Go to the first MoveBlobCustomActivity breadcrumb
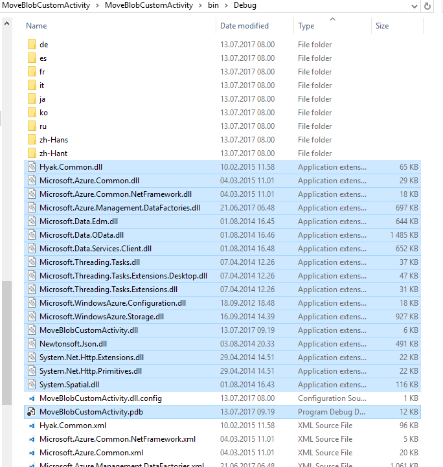The width and height of the screenshot is (443, 467). tap(46, 5)
